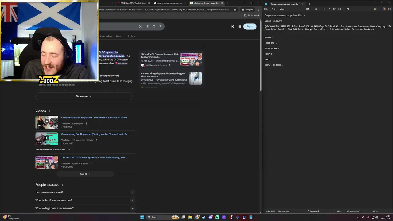The height and width of the screenshot is (221, 393).
Task: Expand 'How are caravans wired?' question
Action: pos(85,192)
